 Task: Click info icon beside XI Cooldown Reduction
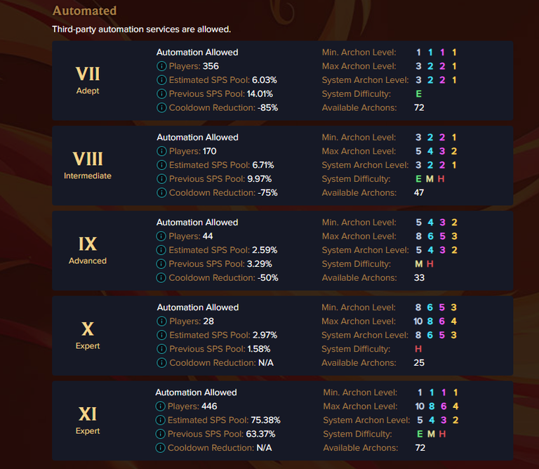pos(160,448)
